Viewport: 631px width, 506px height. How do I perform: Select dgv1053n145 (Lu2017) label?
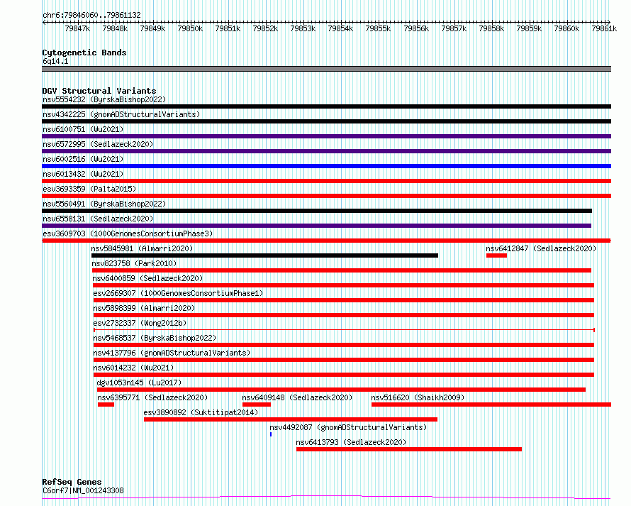[139, 383]
